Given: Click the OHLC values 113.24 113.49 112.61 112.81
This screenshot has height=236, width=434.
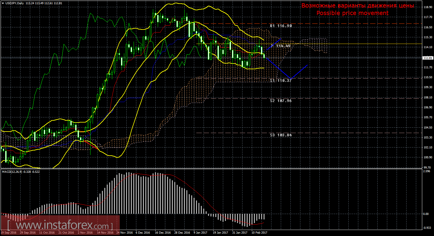Looking at the screenshot, I should (44, 3).
